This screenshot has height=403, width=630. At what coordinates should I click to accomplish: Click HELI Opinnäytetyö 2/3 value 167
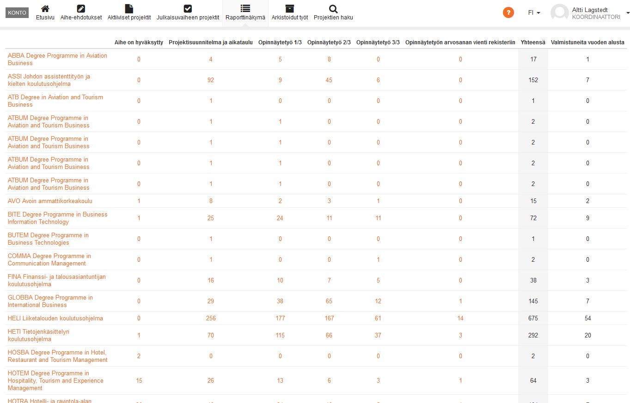click(x=329, y=318)
